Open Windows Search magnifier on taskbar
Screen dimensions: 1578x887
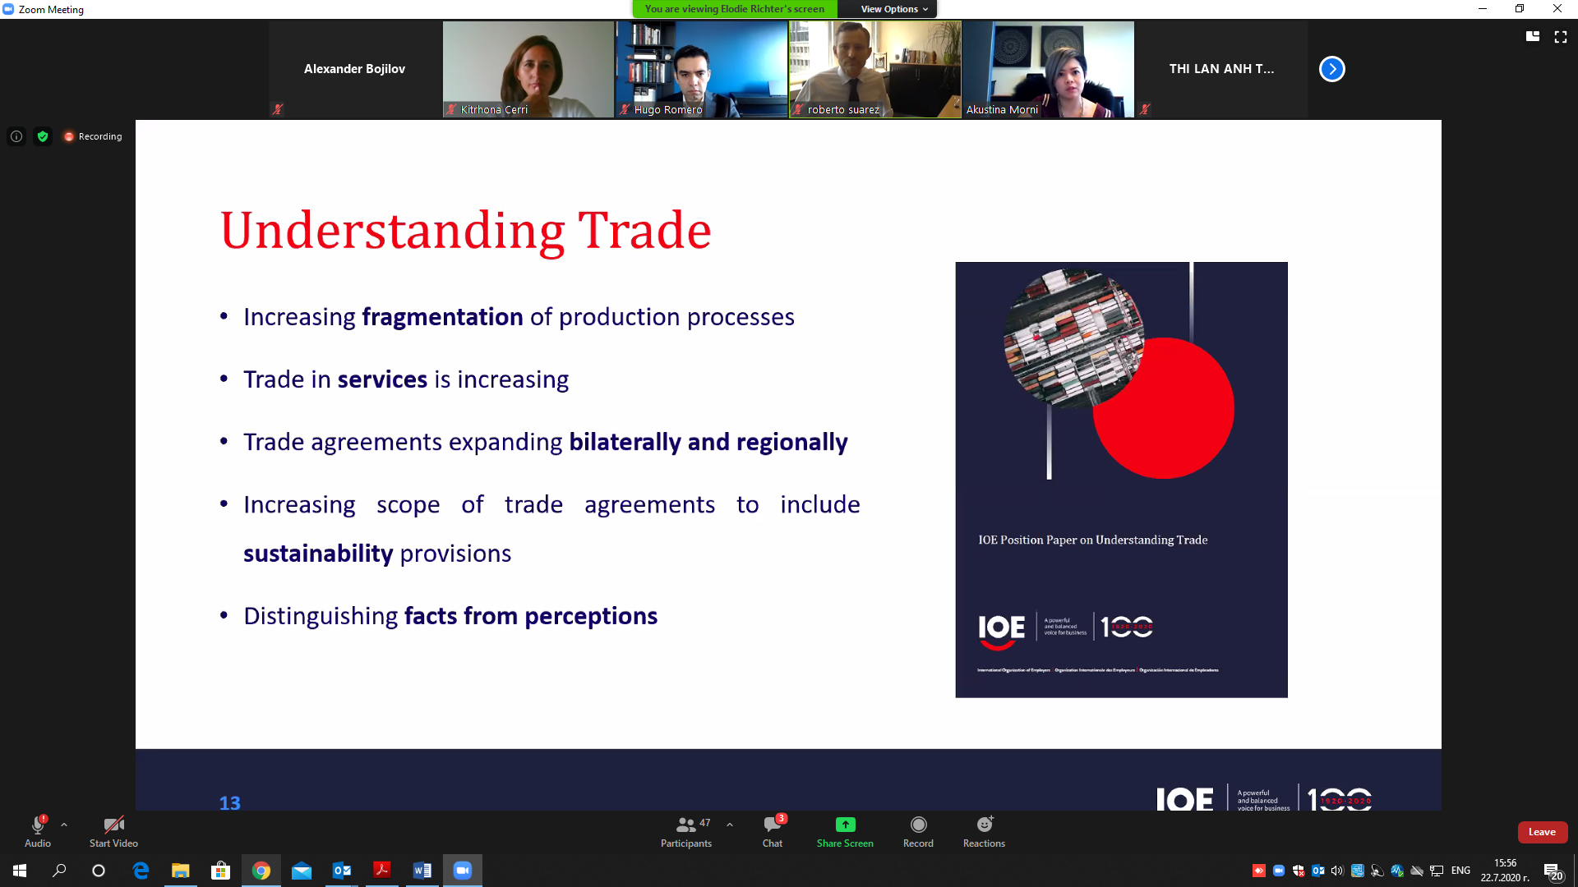pos(59,871)
